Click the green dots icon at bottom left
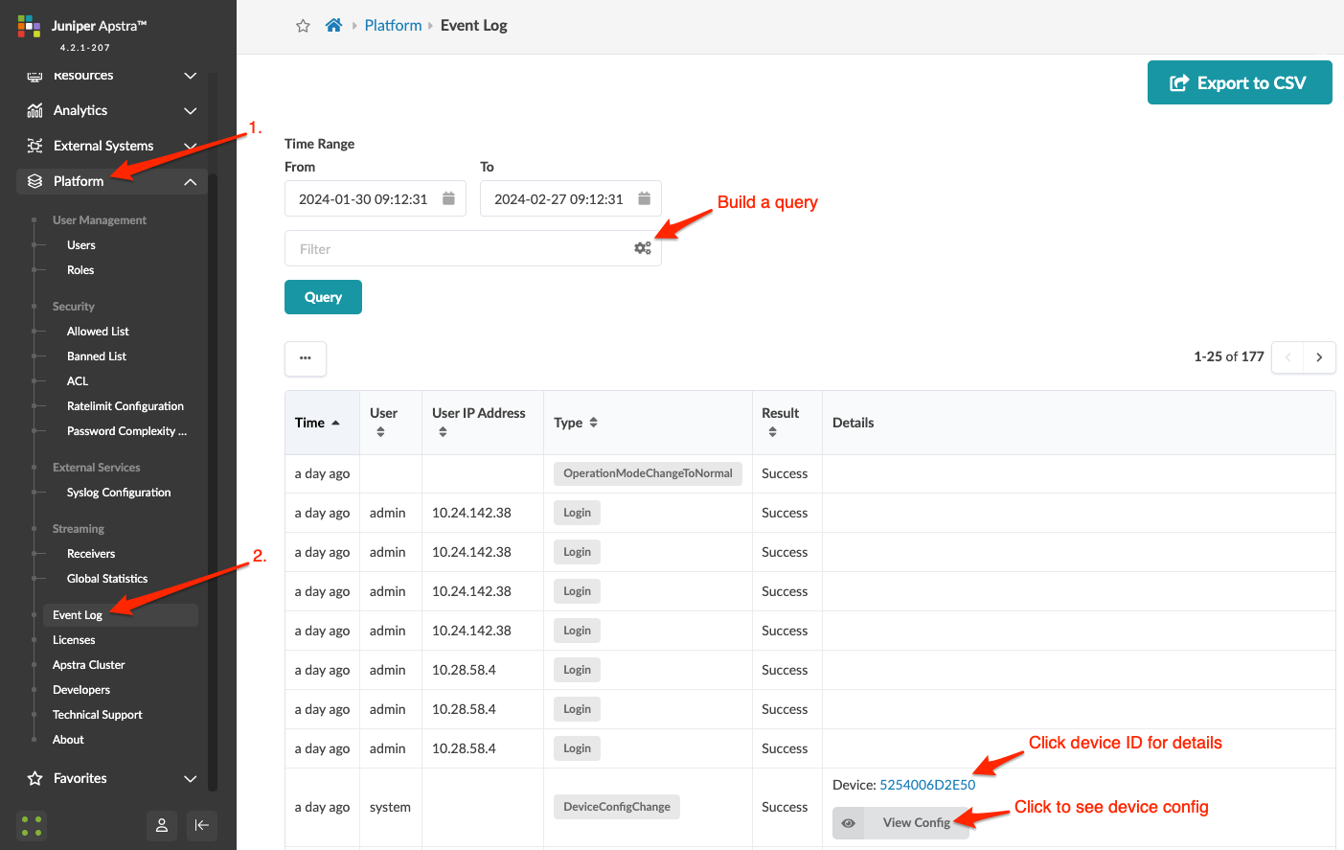The height and width of the screenshot is (850, 1344). 32,825
